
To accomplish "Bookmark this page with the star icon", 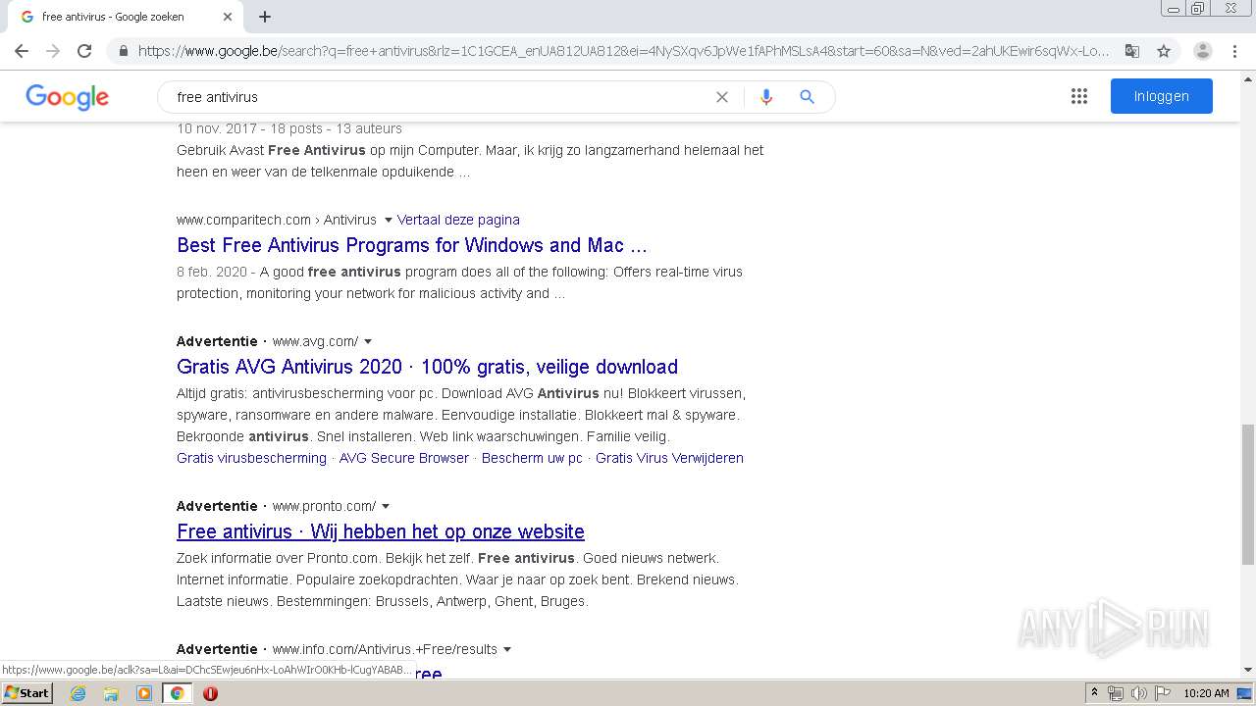I will click(x=1164, y=51).
